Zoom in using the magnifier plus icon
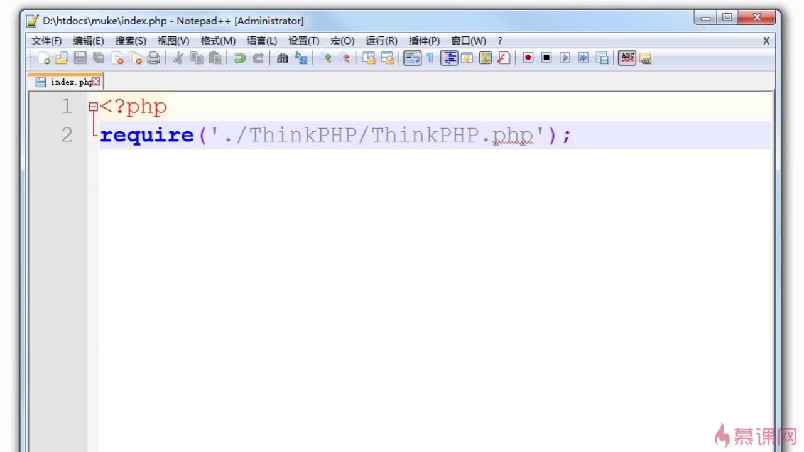 tap(326, 58)
